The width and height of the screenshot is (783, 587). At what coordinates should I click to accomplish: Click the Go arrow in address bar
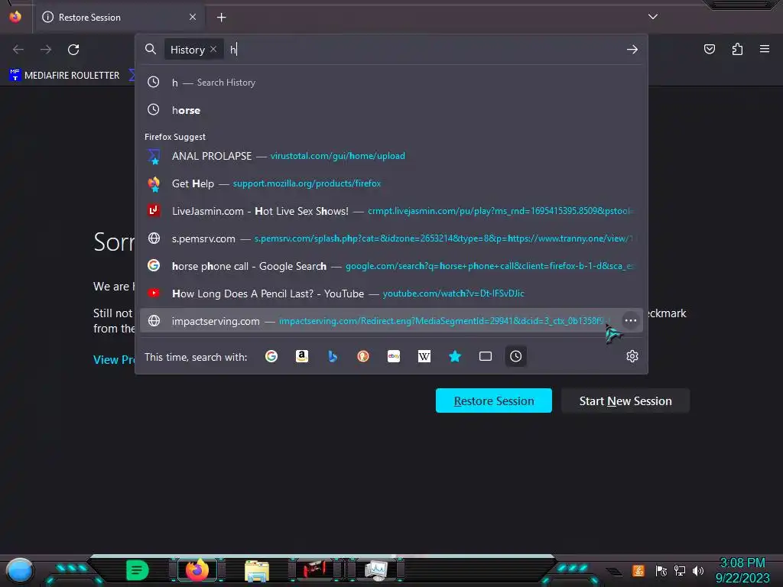click(x=632, y=50)
